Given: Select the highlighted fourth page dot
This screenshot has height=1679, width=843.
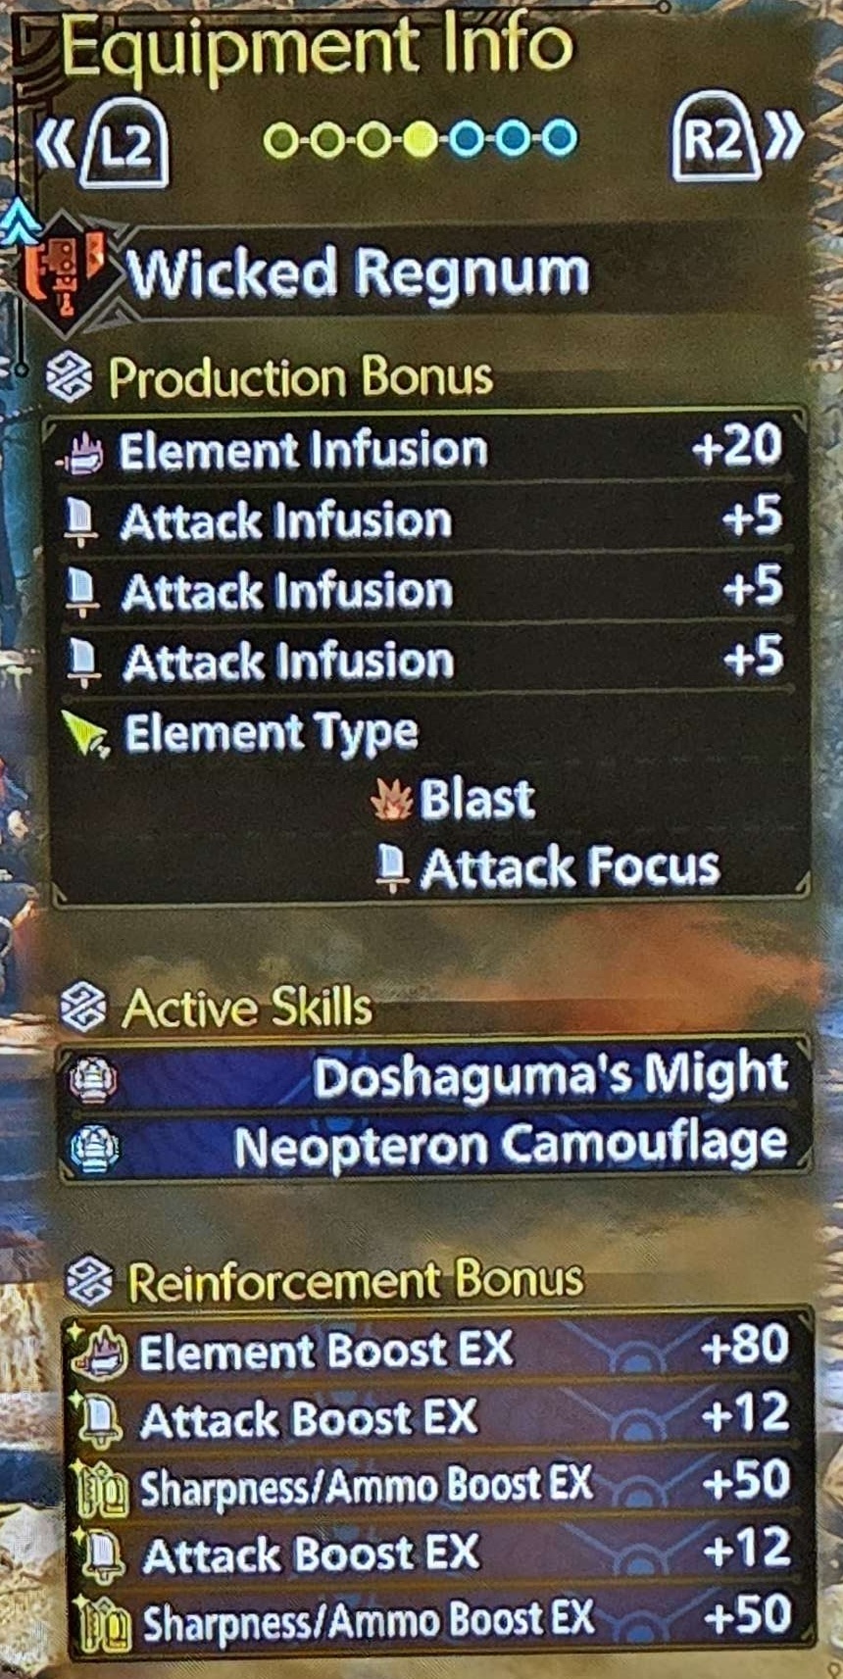Looking at the screenshot, I should coord(421,140).
